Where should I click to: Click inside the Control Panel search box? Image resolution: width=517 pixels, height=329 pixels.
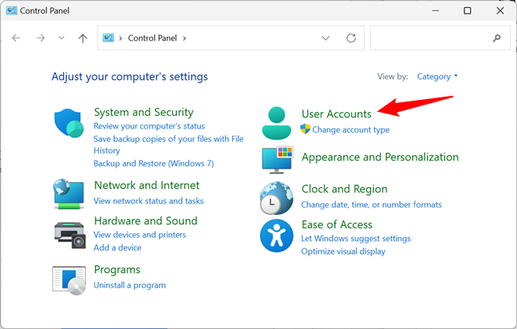431,38
